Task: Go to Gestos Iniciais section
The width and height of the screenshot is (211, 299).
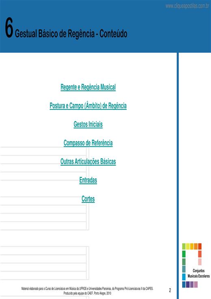Action: 88,124
